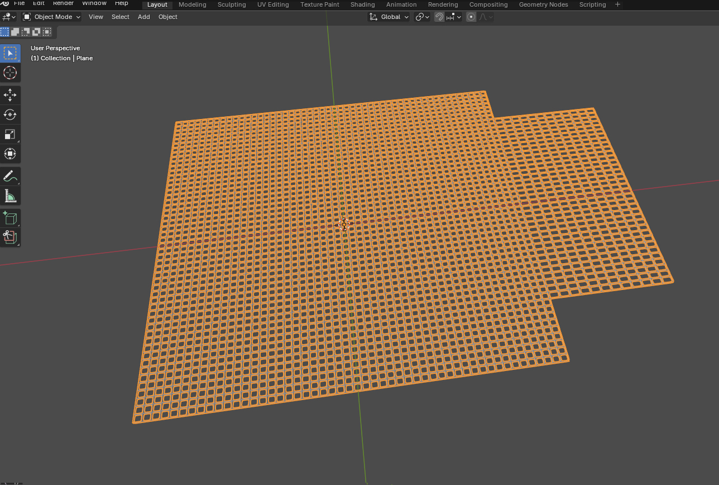Open the transform pivot point dropdown

(x=423, y=17)
